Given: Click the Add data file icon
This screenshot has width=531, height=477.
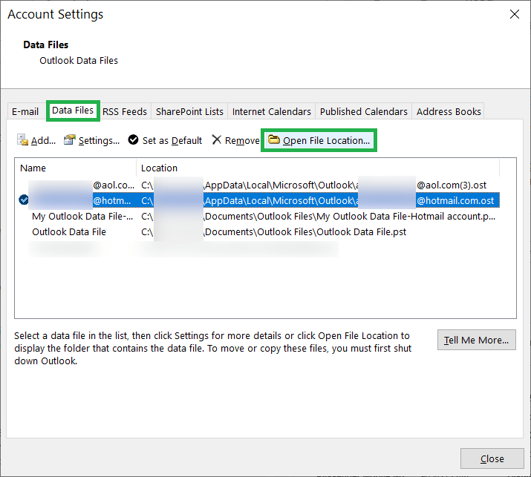Looking at the screenshot, I should pos(23,139).
